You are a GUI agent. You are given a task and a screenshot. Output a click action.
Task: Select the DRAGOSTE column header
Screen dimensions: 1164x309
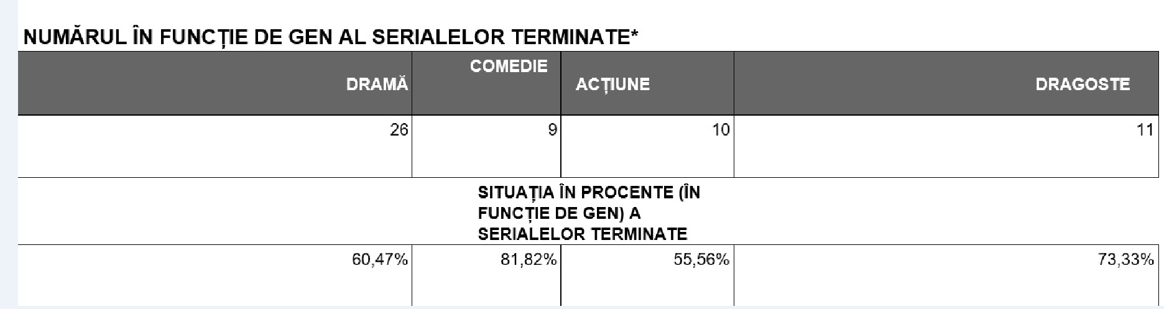point(1082,85)
